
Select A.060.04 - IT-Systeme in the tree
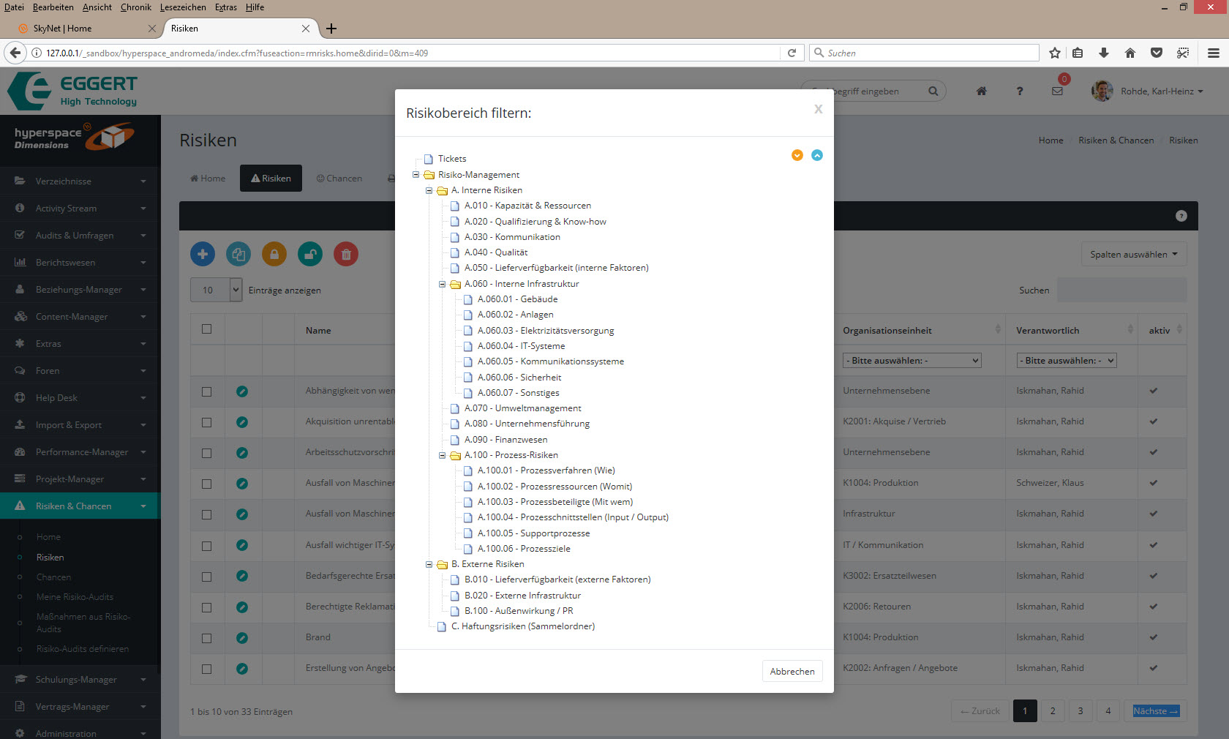[x=520, y=346]
